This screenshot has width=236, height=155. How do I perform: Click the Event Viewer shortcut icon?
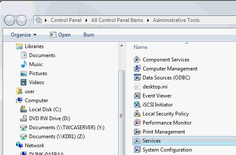coord(137,96)
